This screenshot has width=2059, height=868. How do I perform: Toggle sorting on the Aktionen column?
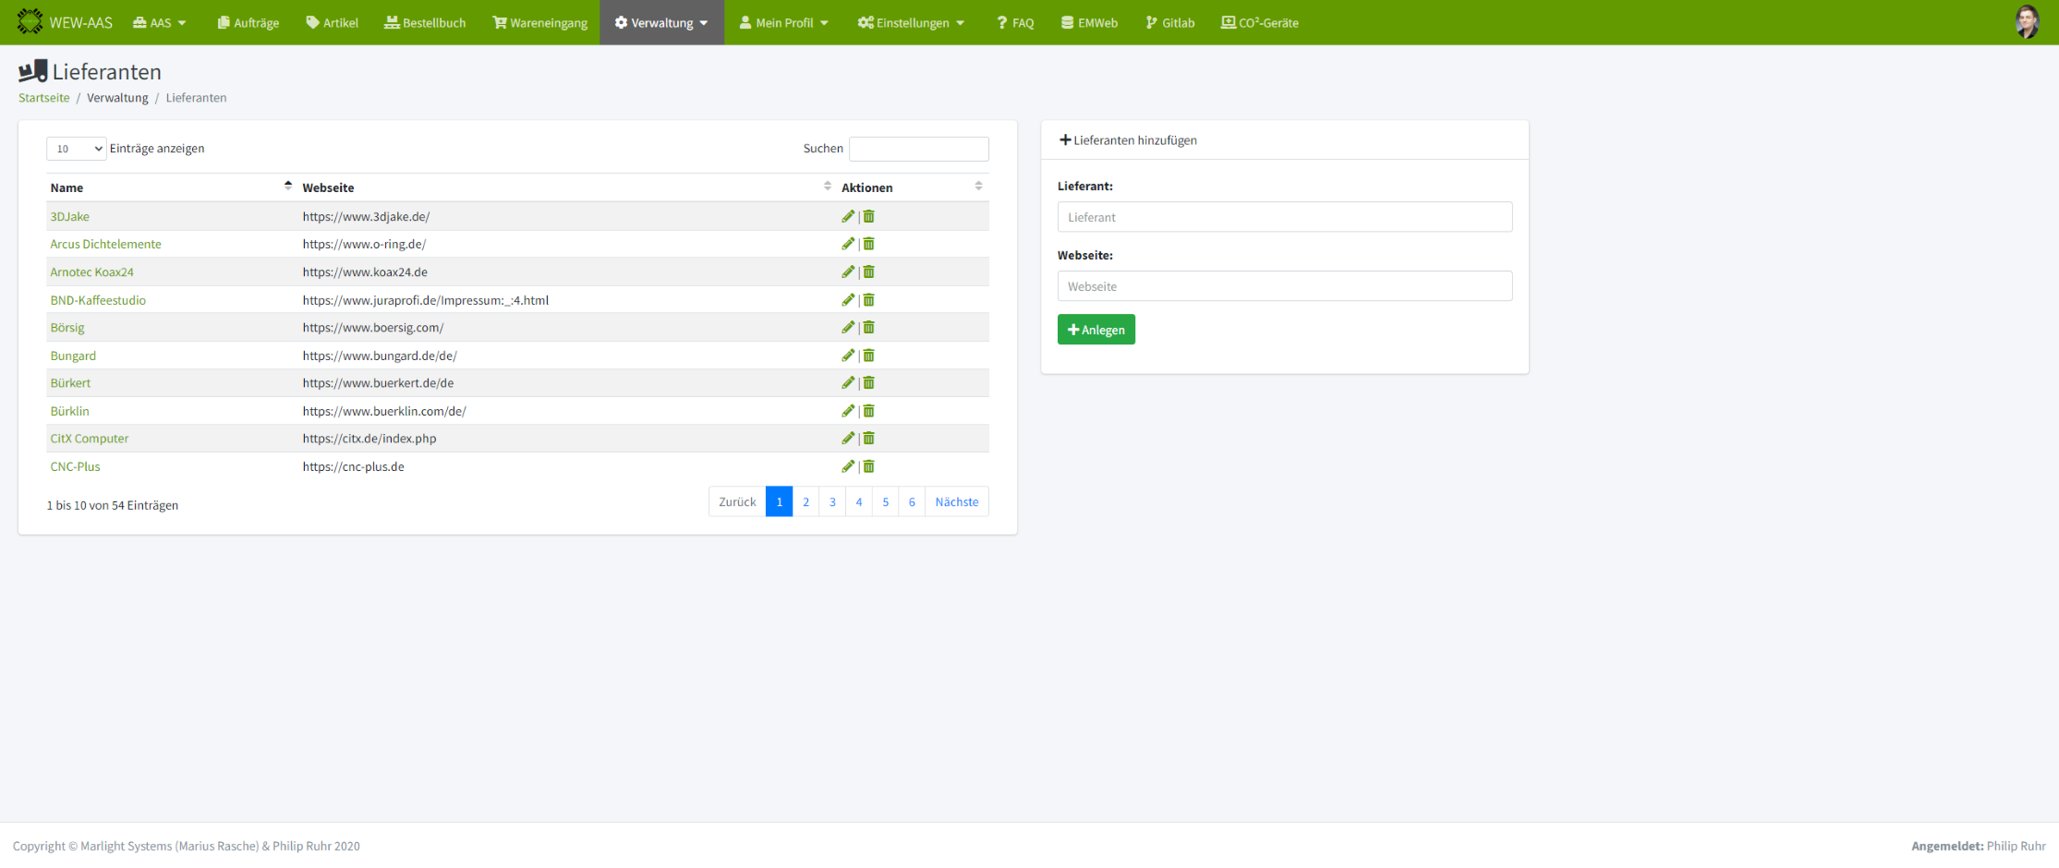tap(911, 187)
